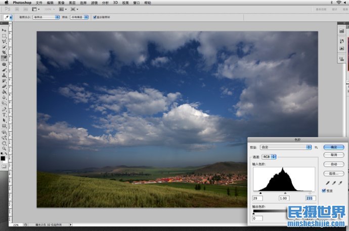The image size is (349, 231).
Task: Click the 确定 OK button
Action: (x=334, y=147)
